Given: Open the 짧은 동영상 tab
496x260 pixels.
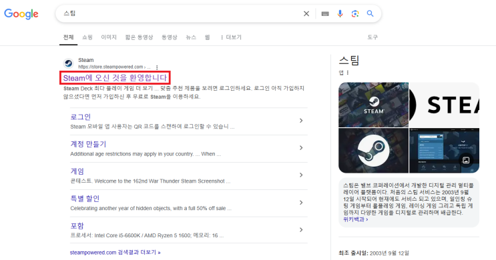Looking at the screenshot, I should click(139, 37).
